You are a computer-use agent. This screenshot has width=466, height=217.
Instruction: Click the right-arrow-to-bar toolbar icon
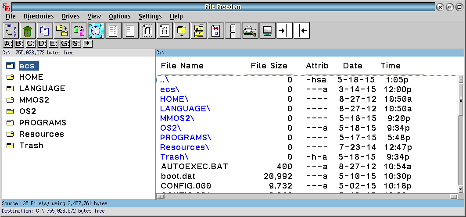[284, 31]
